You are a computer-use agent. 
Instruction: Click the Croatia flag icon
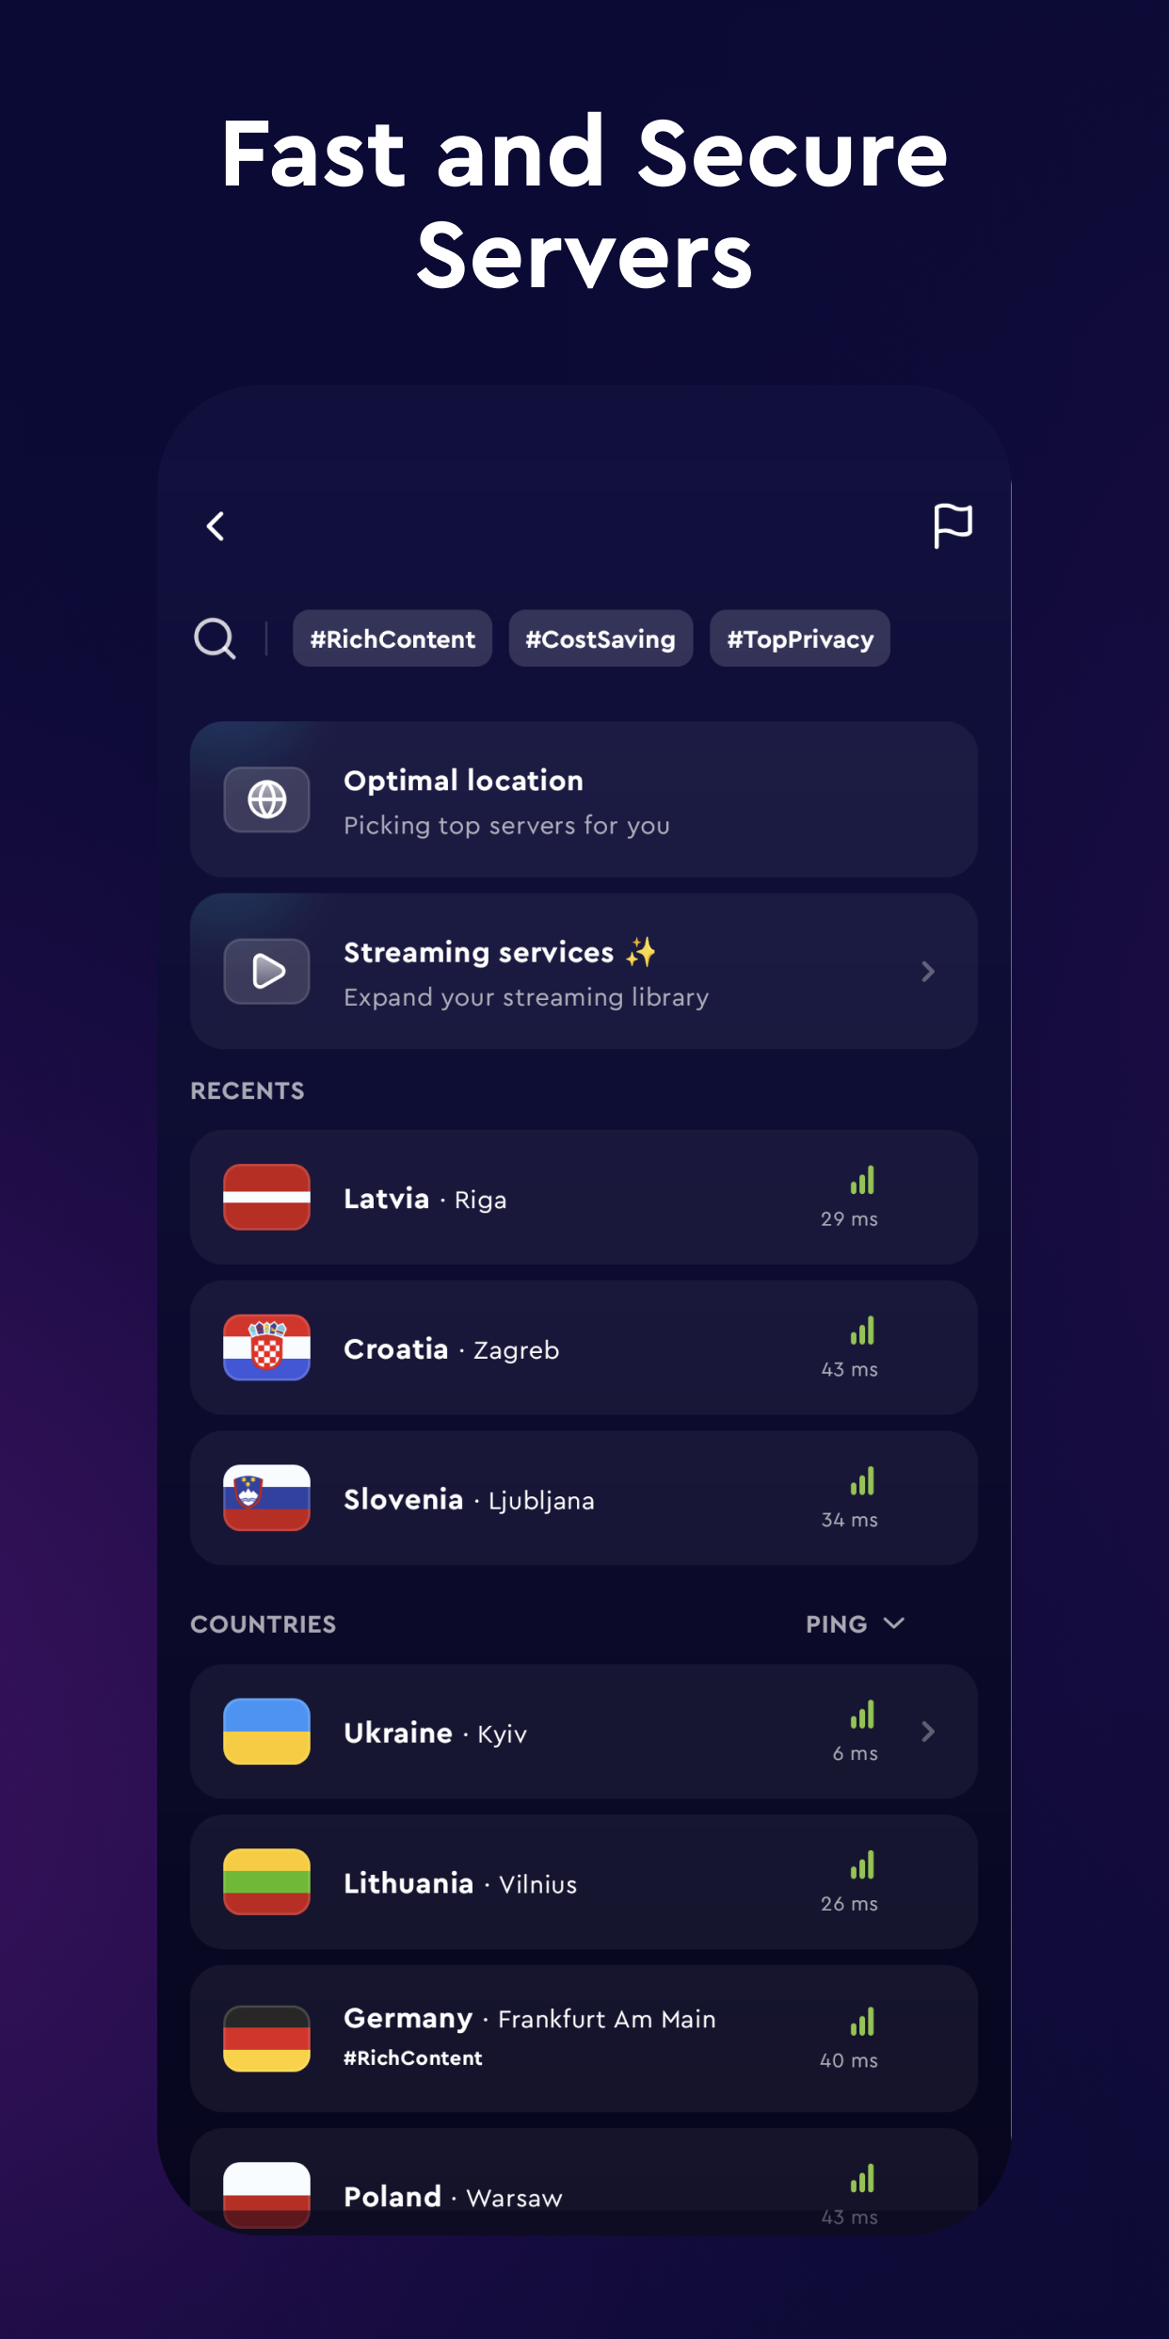click(x=266, y=1347)
